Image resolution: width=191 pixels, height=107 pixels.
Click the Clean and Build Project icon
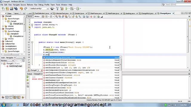tap(62, 9)
